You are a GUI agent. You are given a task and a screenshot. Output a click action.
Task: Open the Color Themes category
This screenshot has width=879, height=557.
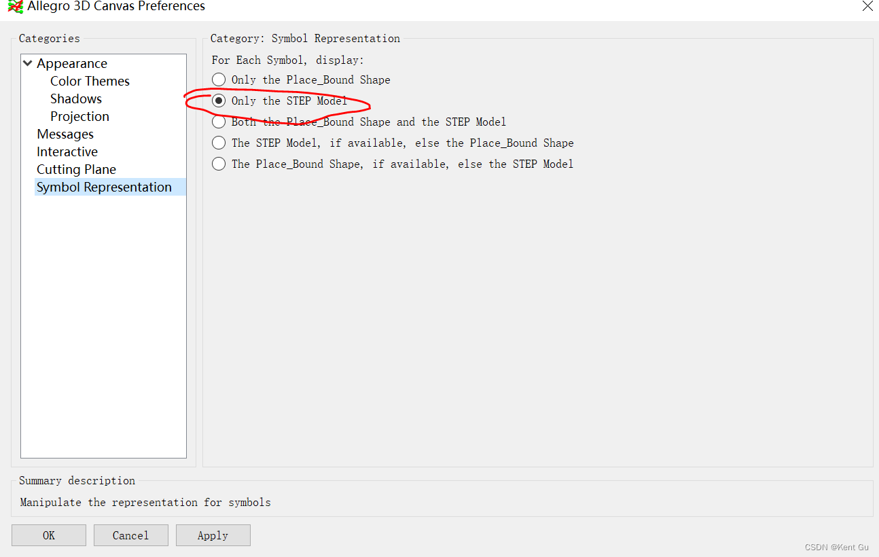pos(90,81)
